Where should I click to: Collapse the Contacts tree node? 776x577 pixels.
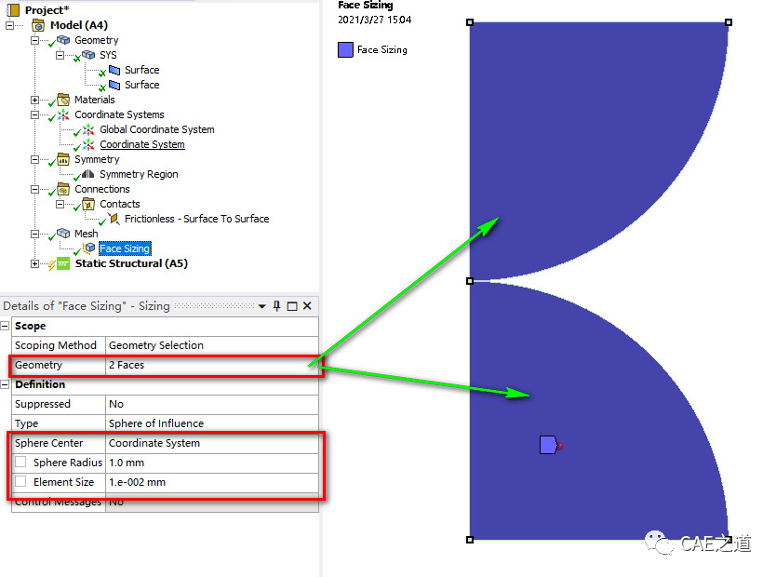pyautogui.click(x=60, y=204)
